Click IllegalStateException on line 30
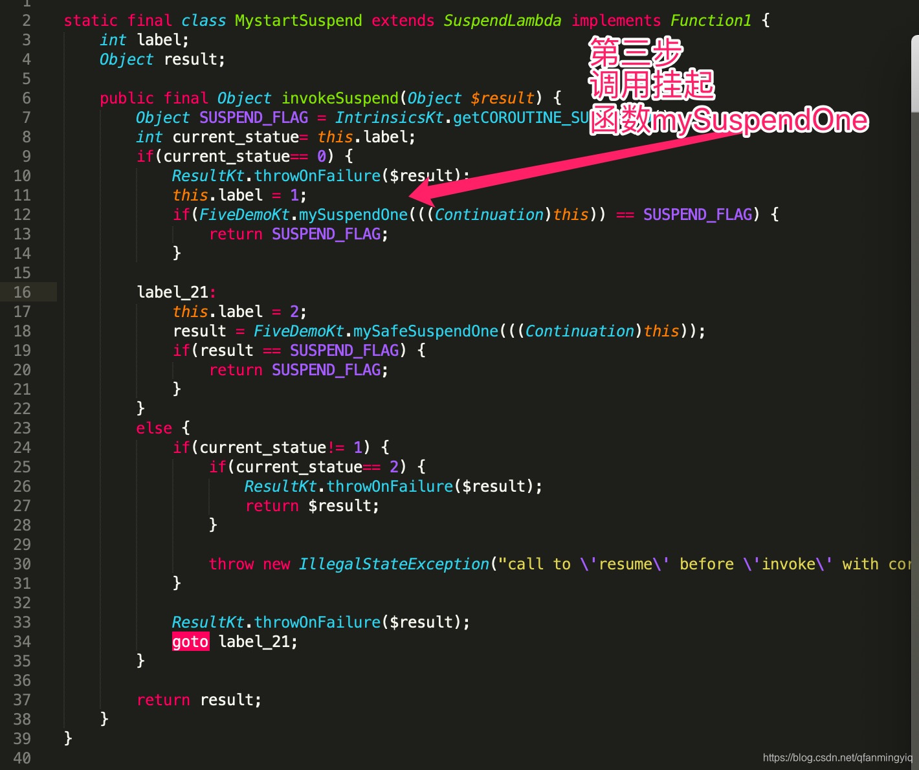919x770 pixels. click(x=393, y=564)
